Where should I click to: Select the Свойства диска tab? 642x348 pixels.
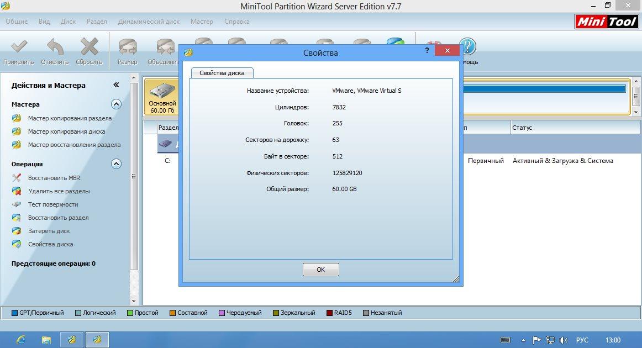[222, 73]
